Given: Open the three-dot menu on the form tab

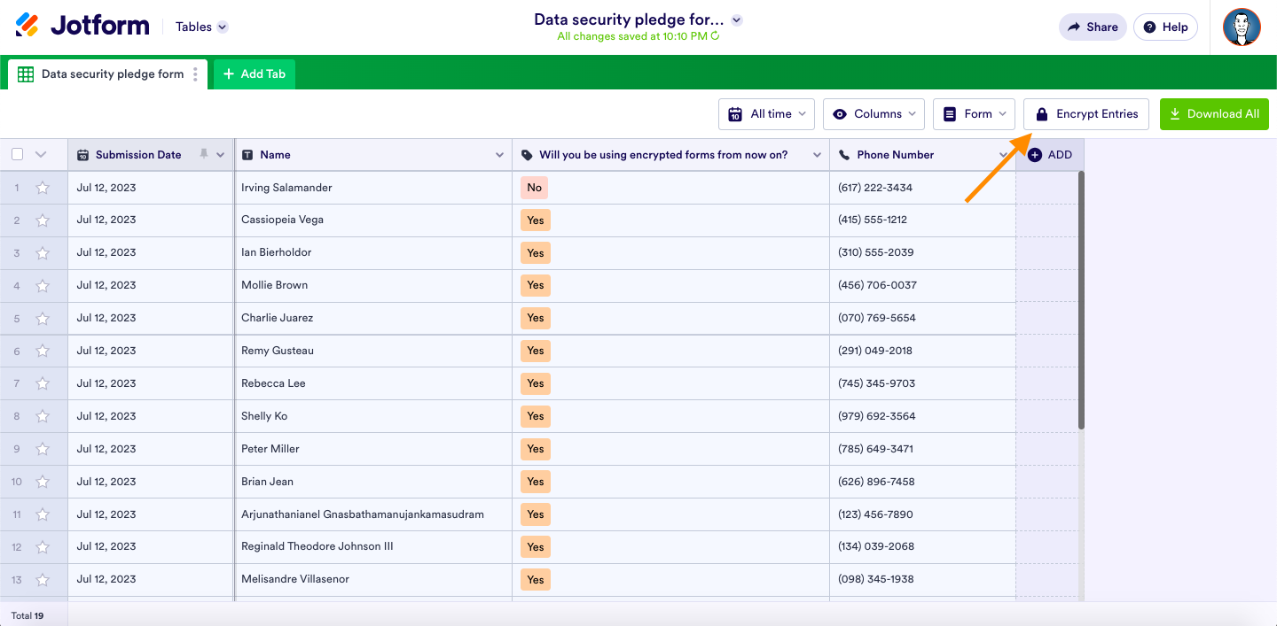Looking at the screenshot, I should [195, 74].
